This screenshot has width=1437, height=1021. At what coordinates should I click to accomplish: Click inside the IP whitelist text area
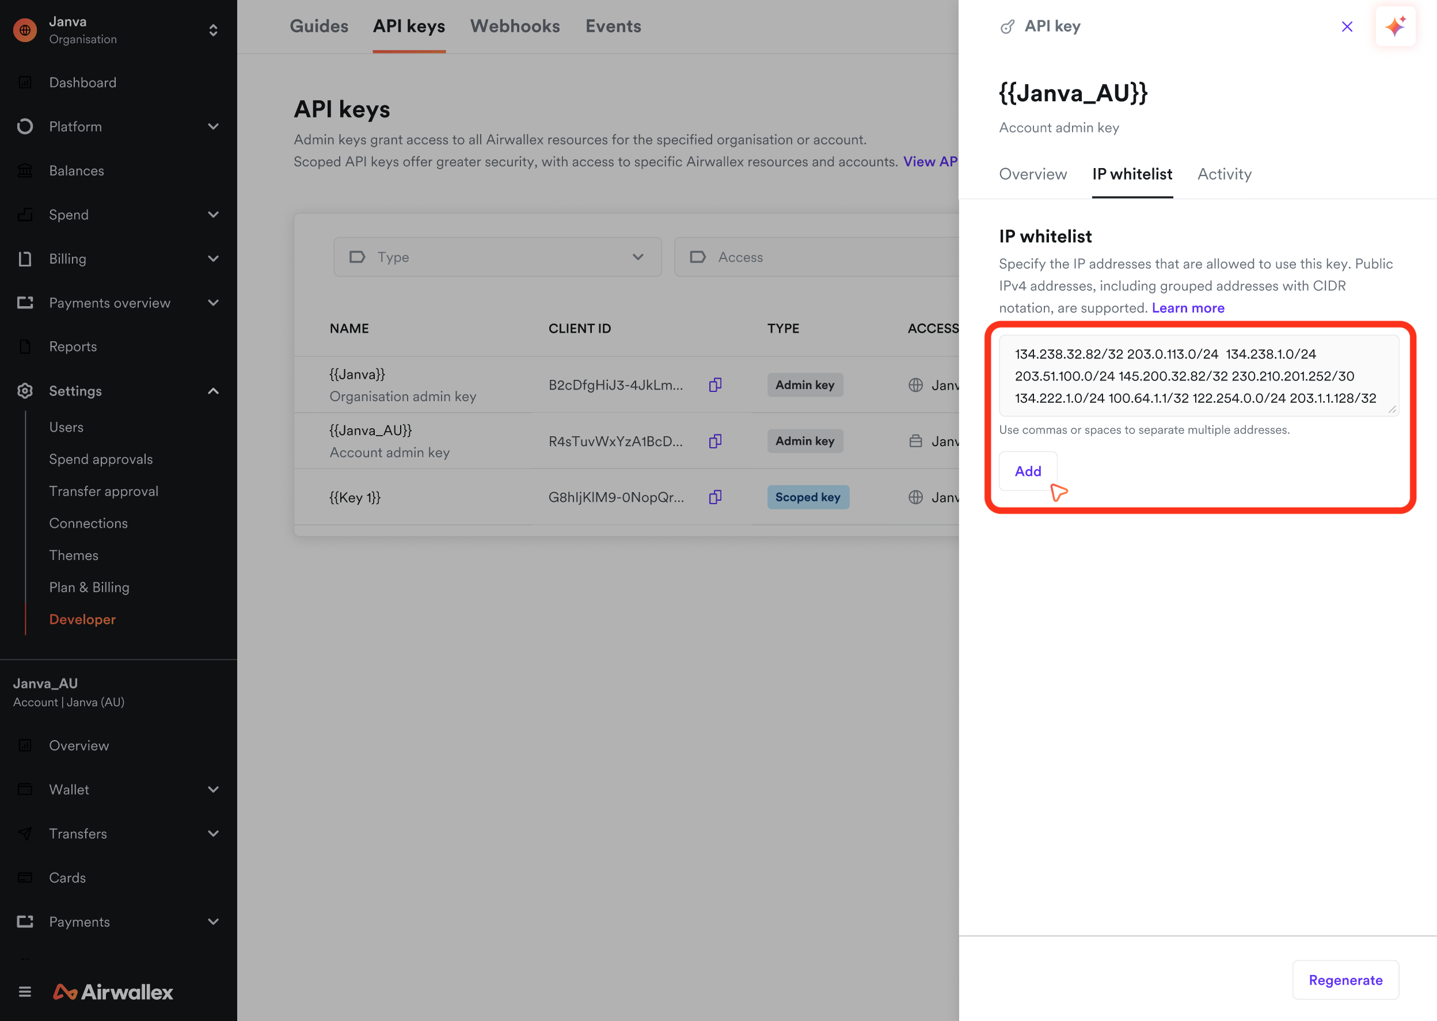1198,375
